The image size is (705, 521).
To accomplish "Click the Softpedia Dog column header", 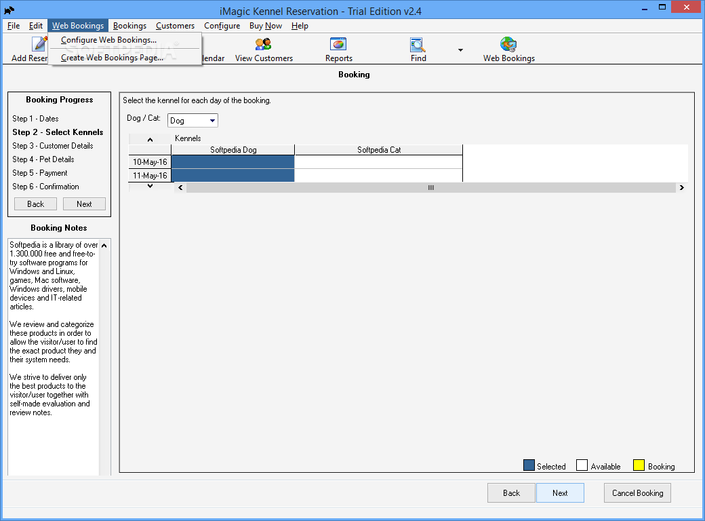I will coord(233,150).
